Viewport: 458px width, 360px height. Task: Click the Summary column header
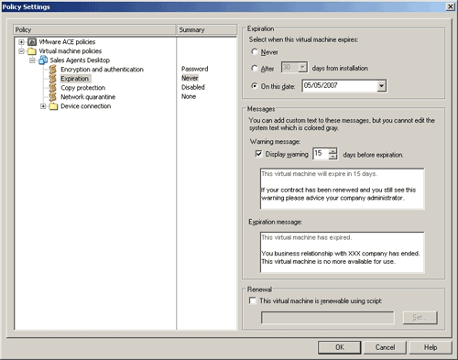pyautogui.click(x=207, y=29)
